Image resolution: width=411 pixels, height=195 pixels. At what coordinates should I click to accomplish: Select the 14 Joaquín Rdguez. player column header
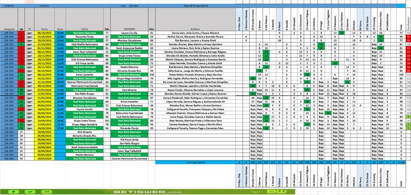tap(307, 19)
